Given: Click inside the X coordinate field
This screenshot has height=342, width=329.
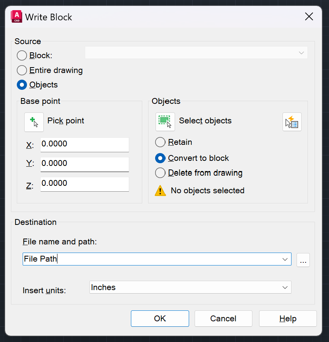Looking at the screenshot, I should point(84,145).
